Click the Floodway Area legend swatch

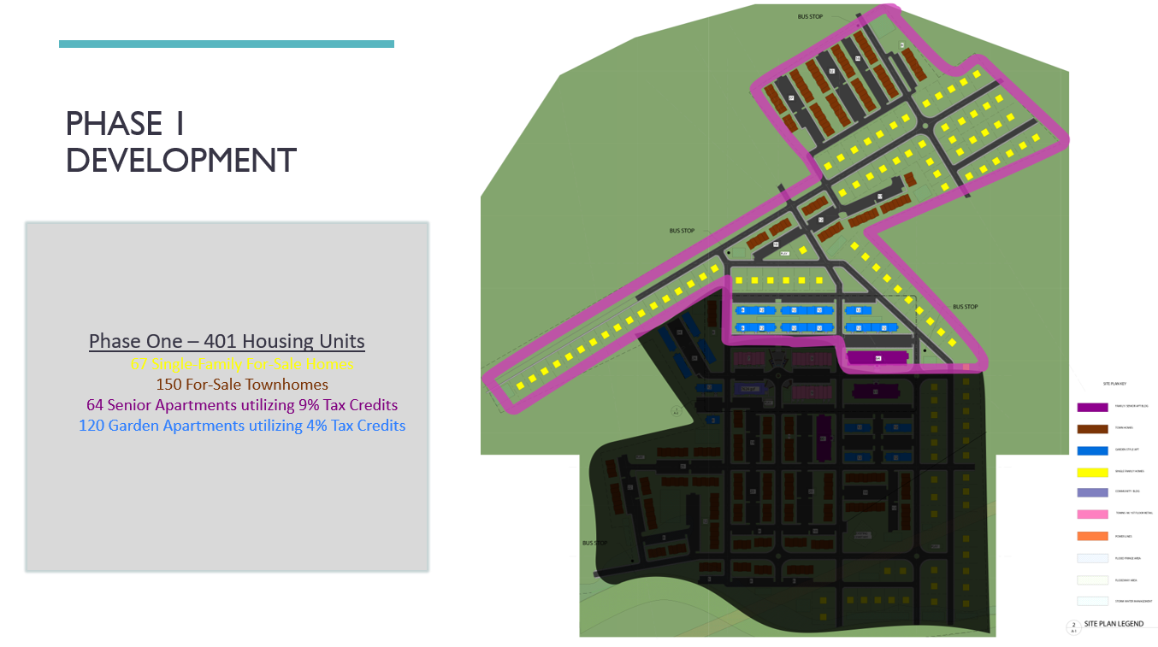tap(1091, 579)
